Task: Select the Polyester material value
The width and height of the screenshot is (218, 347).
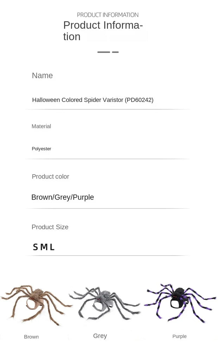Action: click(41, 149)
